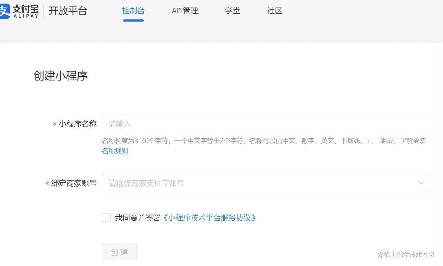This screenshot has height=266, width=443.
Task: Click the 创建 button
Action: click(119, 252)
